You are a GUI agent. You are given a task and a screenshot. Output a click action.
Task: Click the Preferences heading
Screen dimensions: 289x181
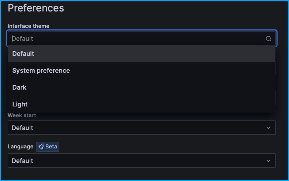(36, 8)
